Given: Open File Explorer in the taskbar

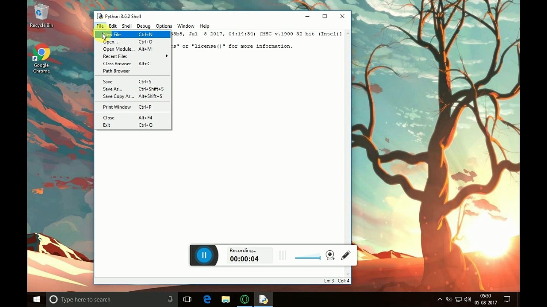Looking at the screenshot, I should (x=226, y=299).
